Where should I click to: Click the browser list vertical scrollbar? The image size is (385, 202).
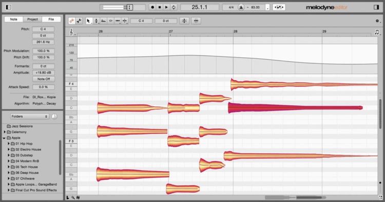pyautogui.click(x=60, y=158)
